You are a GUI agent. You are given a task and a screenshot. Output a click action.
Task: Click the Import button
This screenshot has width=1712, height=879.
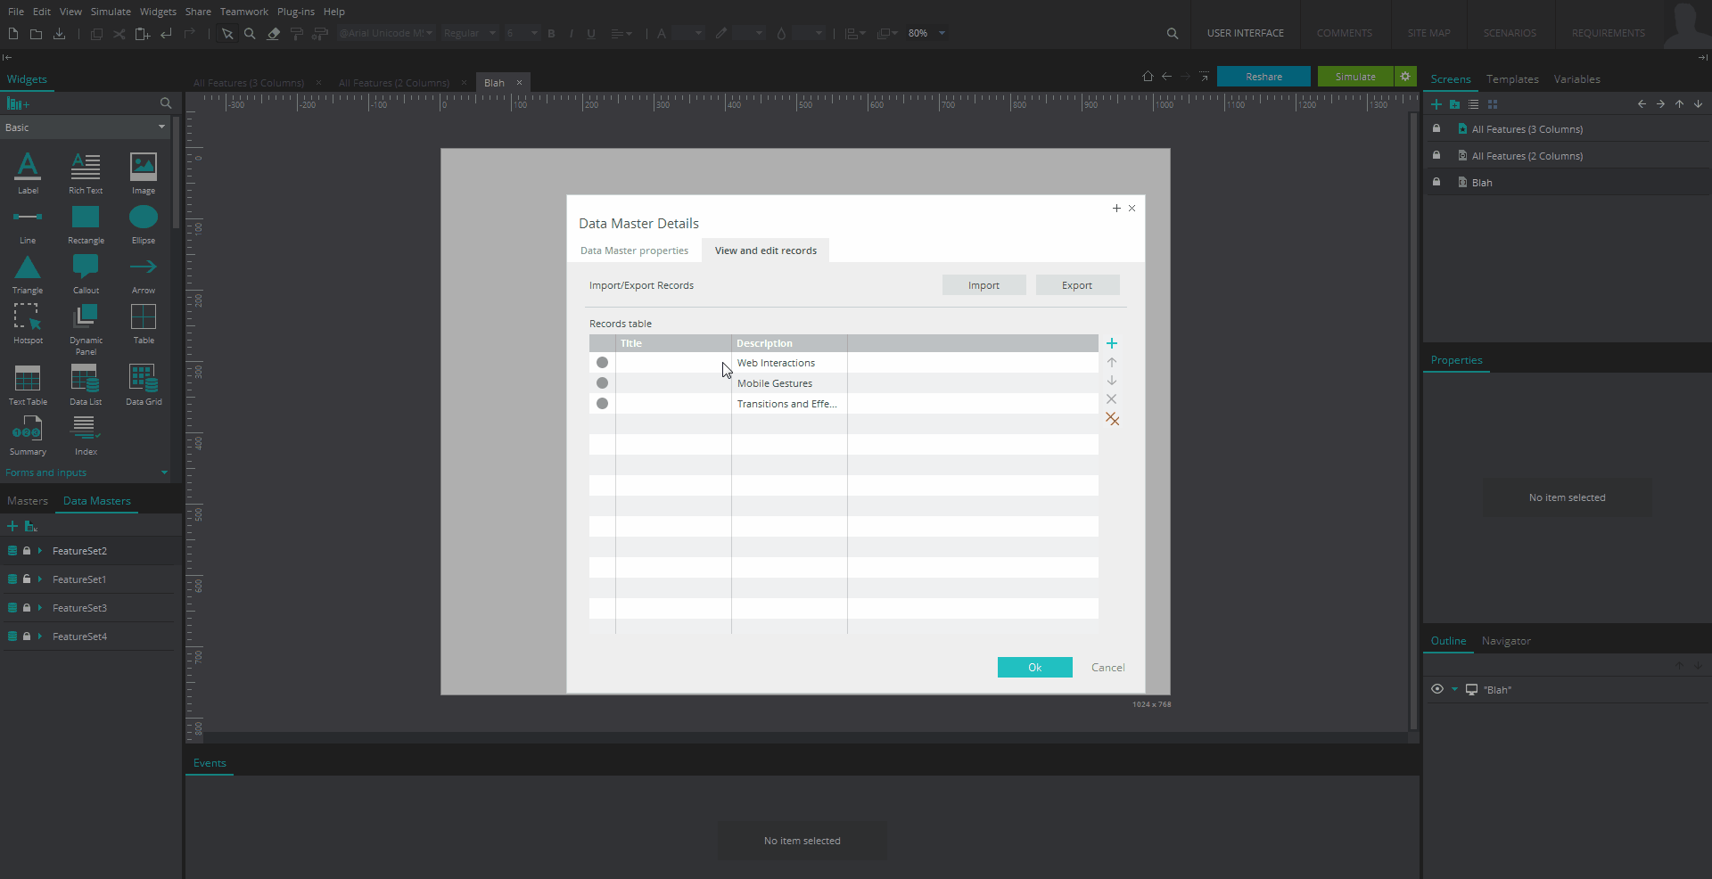(984, 285)
